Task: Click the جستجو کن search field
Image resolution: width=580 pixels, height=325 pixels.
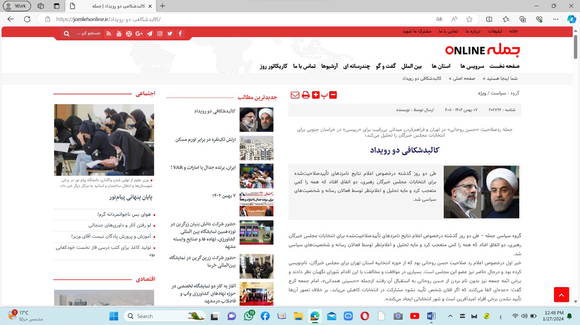Action: pos(88,34)
